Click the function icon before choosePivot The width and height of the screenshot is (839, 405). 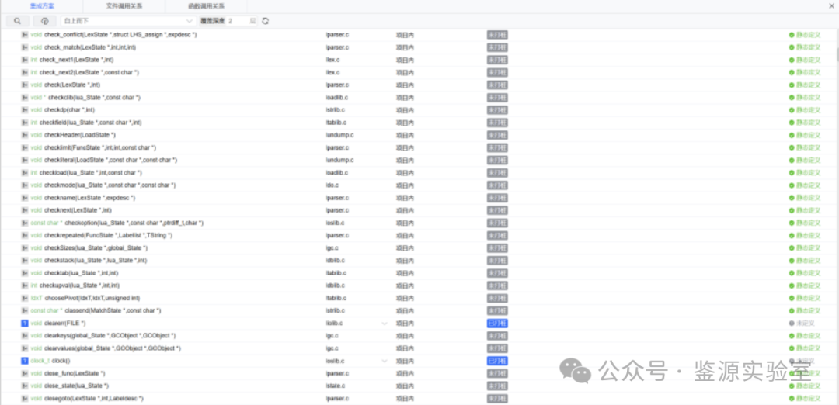pyautogui.click(x=25, y=298)
